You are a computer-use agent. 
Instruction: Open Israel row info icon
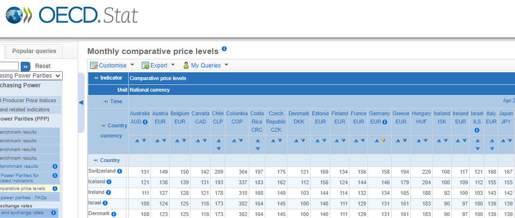(105, 203)
